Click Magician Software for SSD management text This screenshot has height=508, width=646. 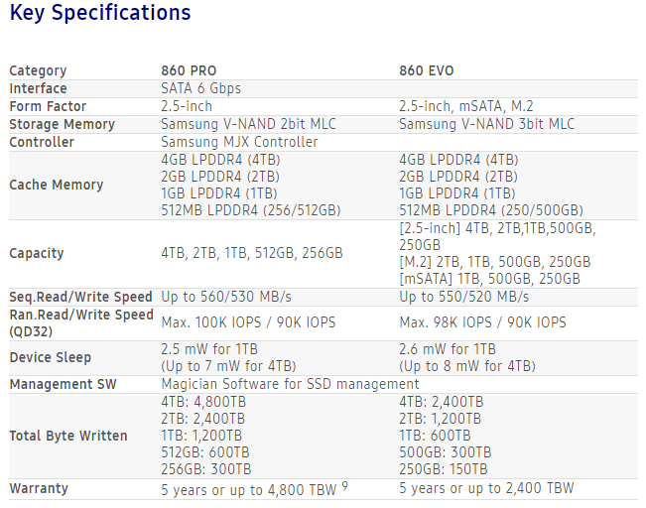pos(290,383)
